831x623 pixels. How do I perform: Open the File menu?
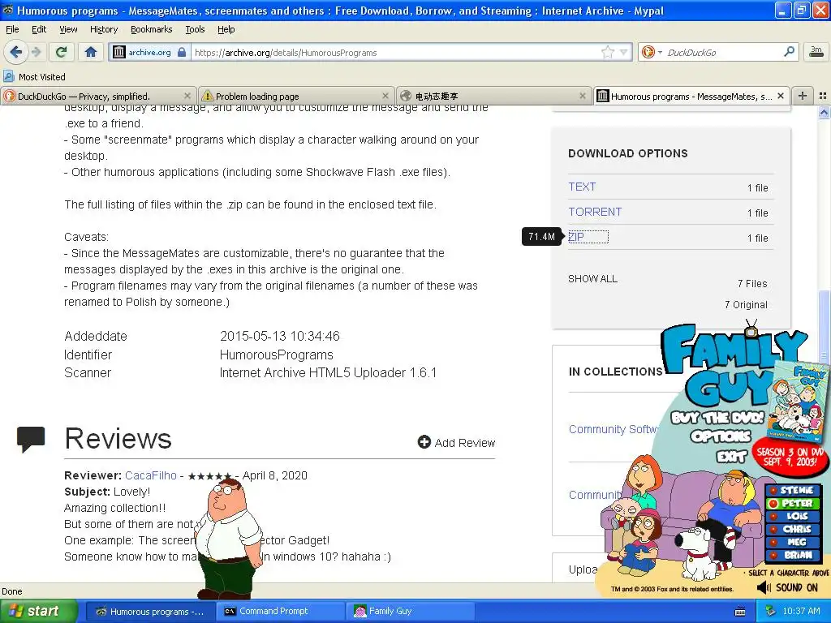tap(12, 29)
